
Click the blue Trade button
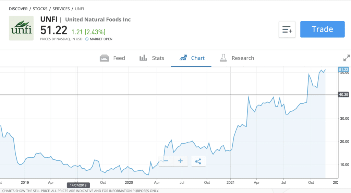[x=322, y=29]
